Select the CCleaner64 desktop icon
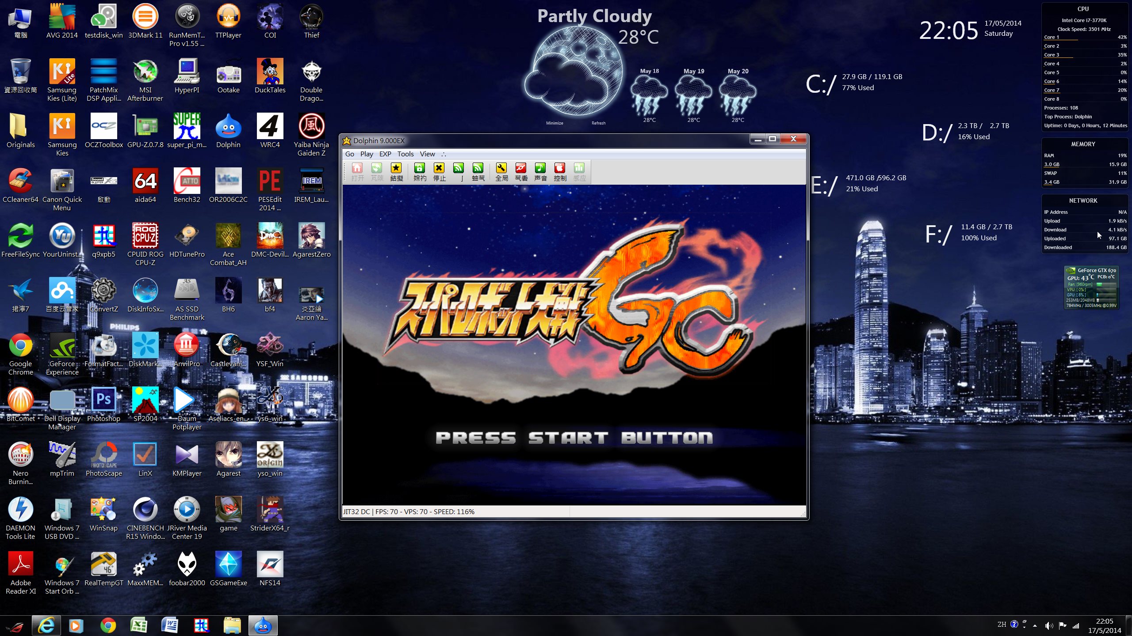Screen dimensions: 1132x636 pos(21,185)
